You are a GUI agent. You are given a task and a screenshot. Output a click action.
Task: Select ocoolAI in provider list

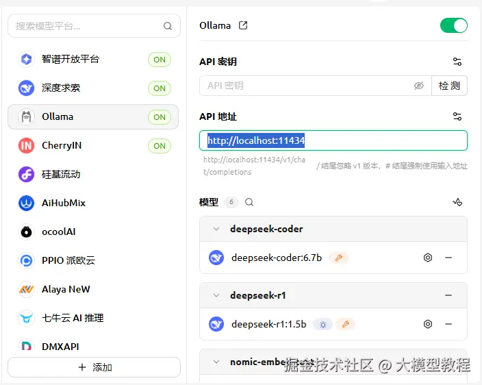[x=93, y=232]
